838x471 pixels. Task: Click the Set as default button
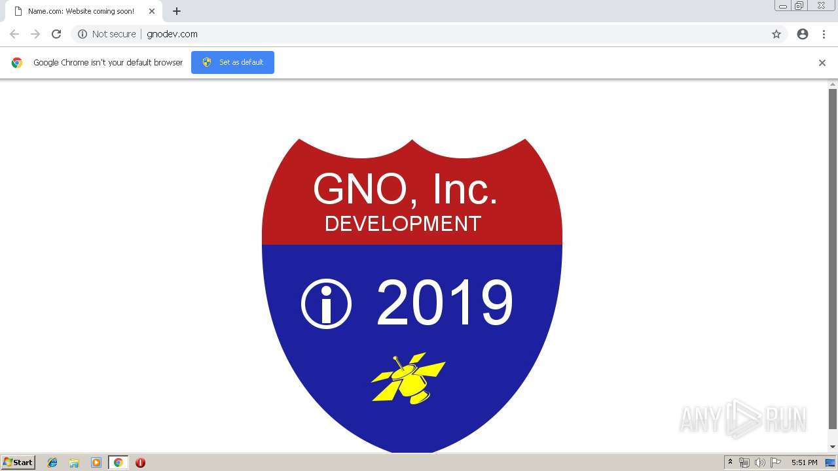point(232,62)
